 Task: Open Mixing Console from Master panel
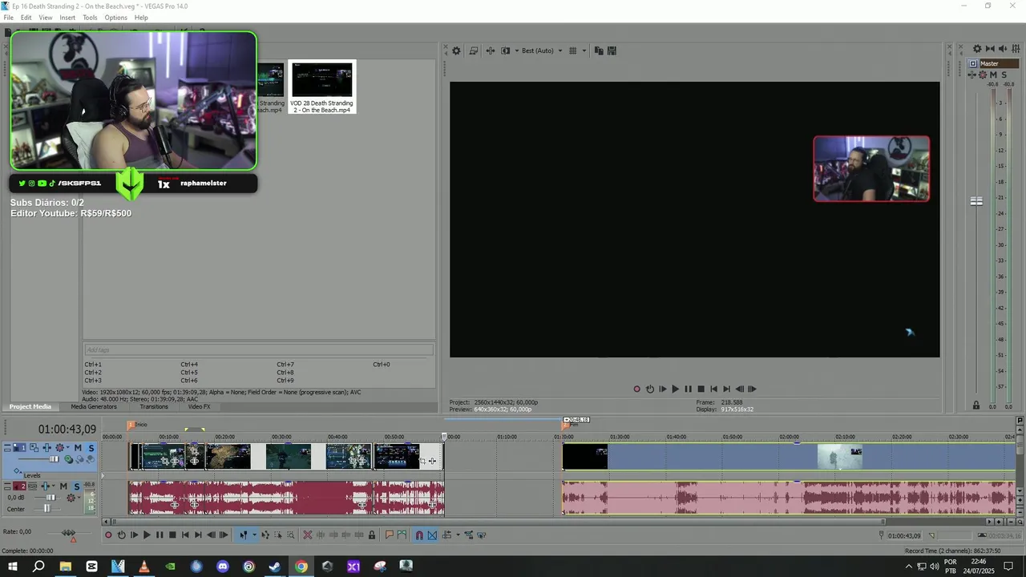tap(1016, 49)
